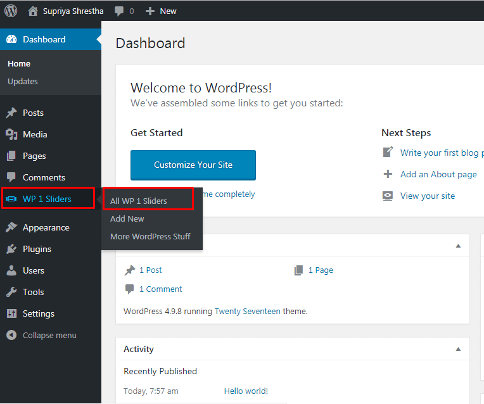Click the Activity panel heading
Screen dimensions: 484x404
(x=139, y=349)
